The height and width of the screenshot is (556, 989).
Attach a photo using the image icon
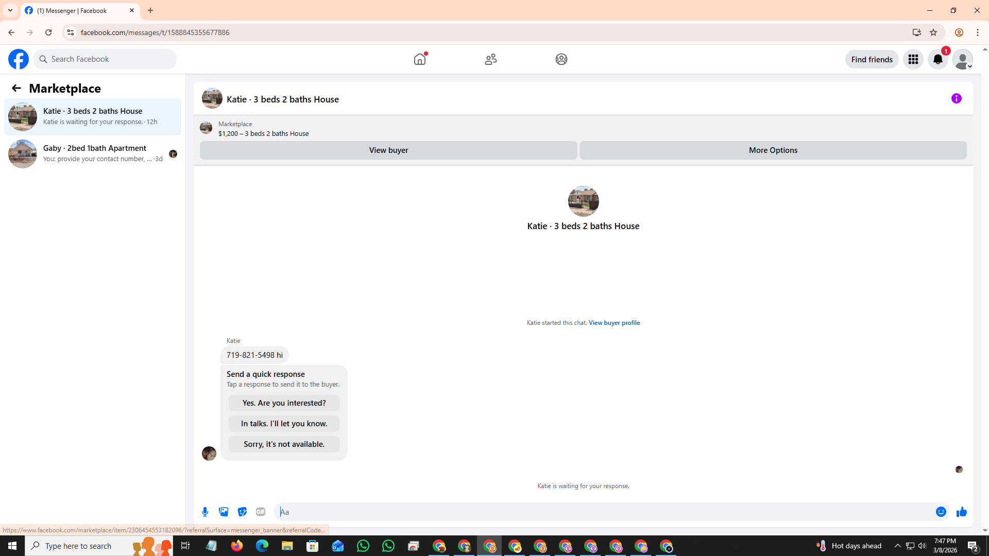tap(224, 512)
